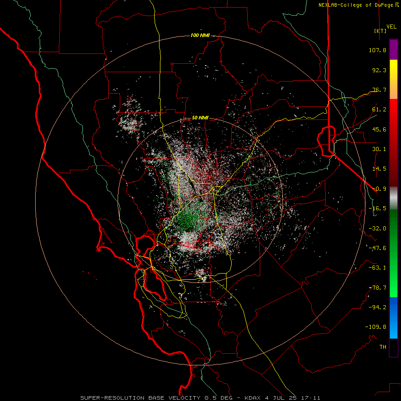Click the TH threshold label
Image resolution: width=401 pixels, height=401 pixels.
[383, 347]
